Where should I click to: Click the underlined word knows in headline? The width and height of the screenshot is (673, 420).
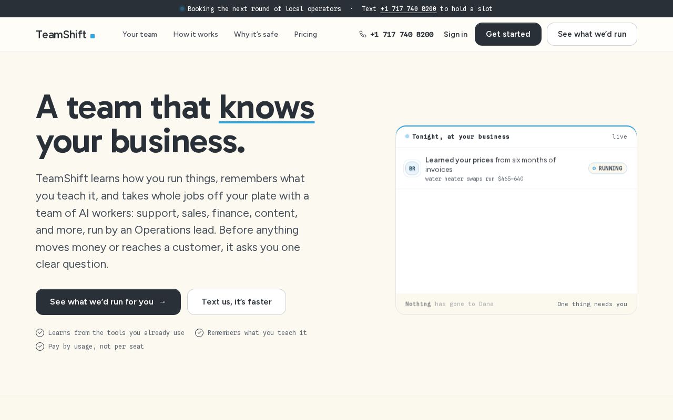point(267,108)
